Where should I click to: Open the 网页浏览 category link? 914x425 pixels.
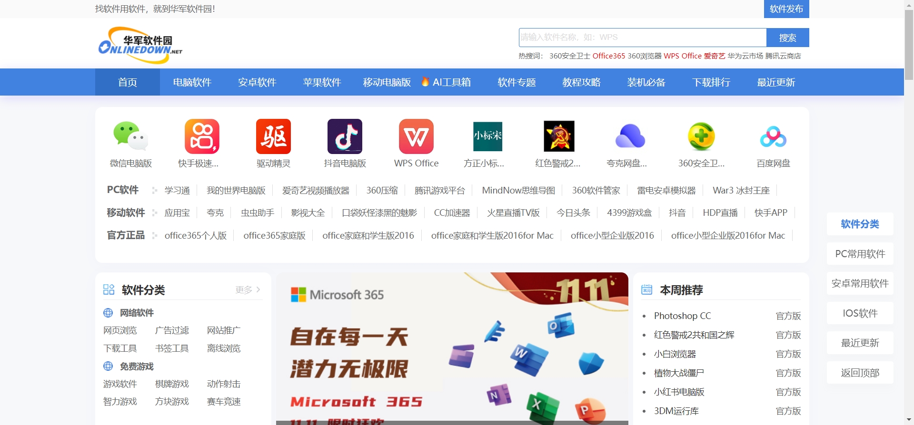(120, 330)
